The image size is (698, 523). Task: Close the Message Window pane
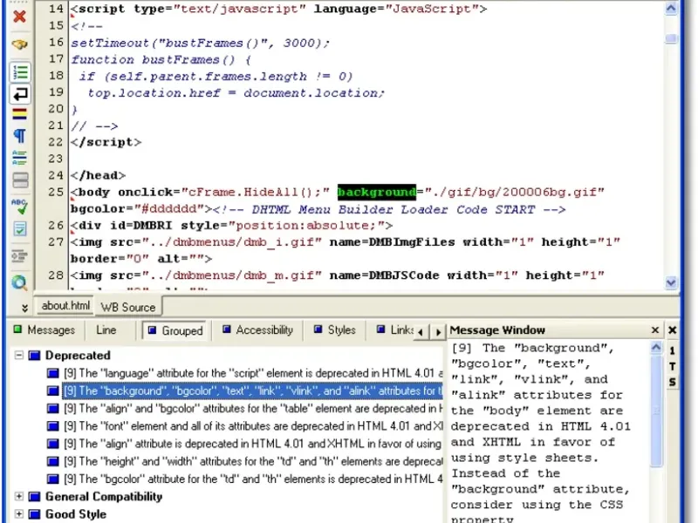655,330
